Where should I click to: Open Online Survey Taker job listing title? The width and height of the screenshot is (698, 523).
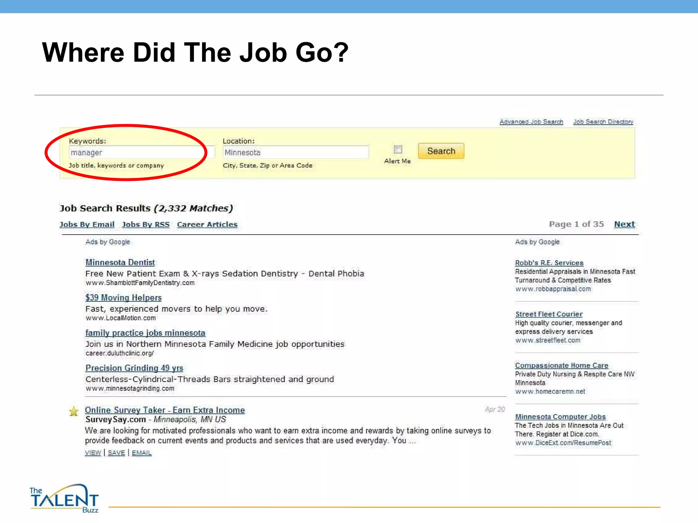click(165, 410)
